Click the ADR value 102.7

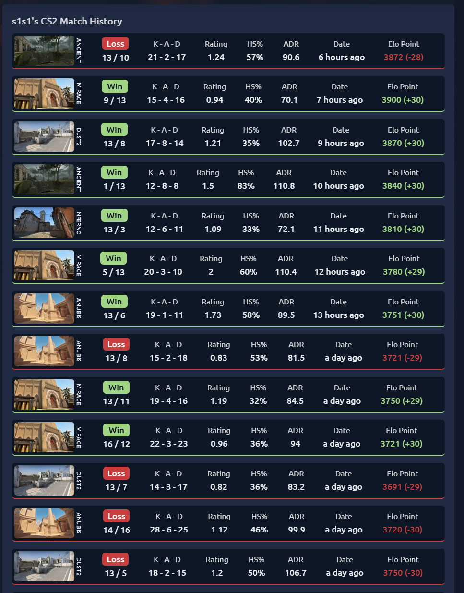pos(288,143)
